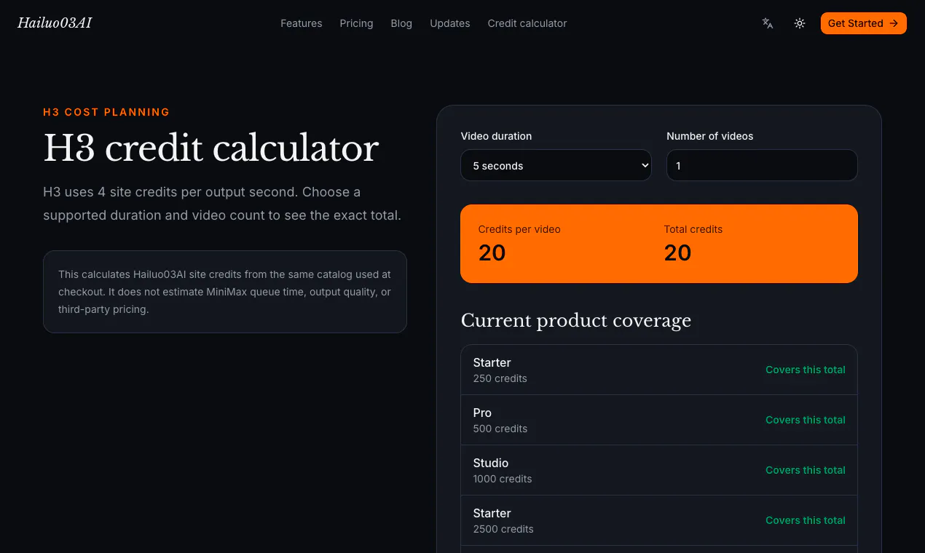The width and height of the screenshot is (925, 553).
Task: Go to the Pricing page
Action: pos(356,23)
